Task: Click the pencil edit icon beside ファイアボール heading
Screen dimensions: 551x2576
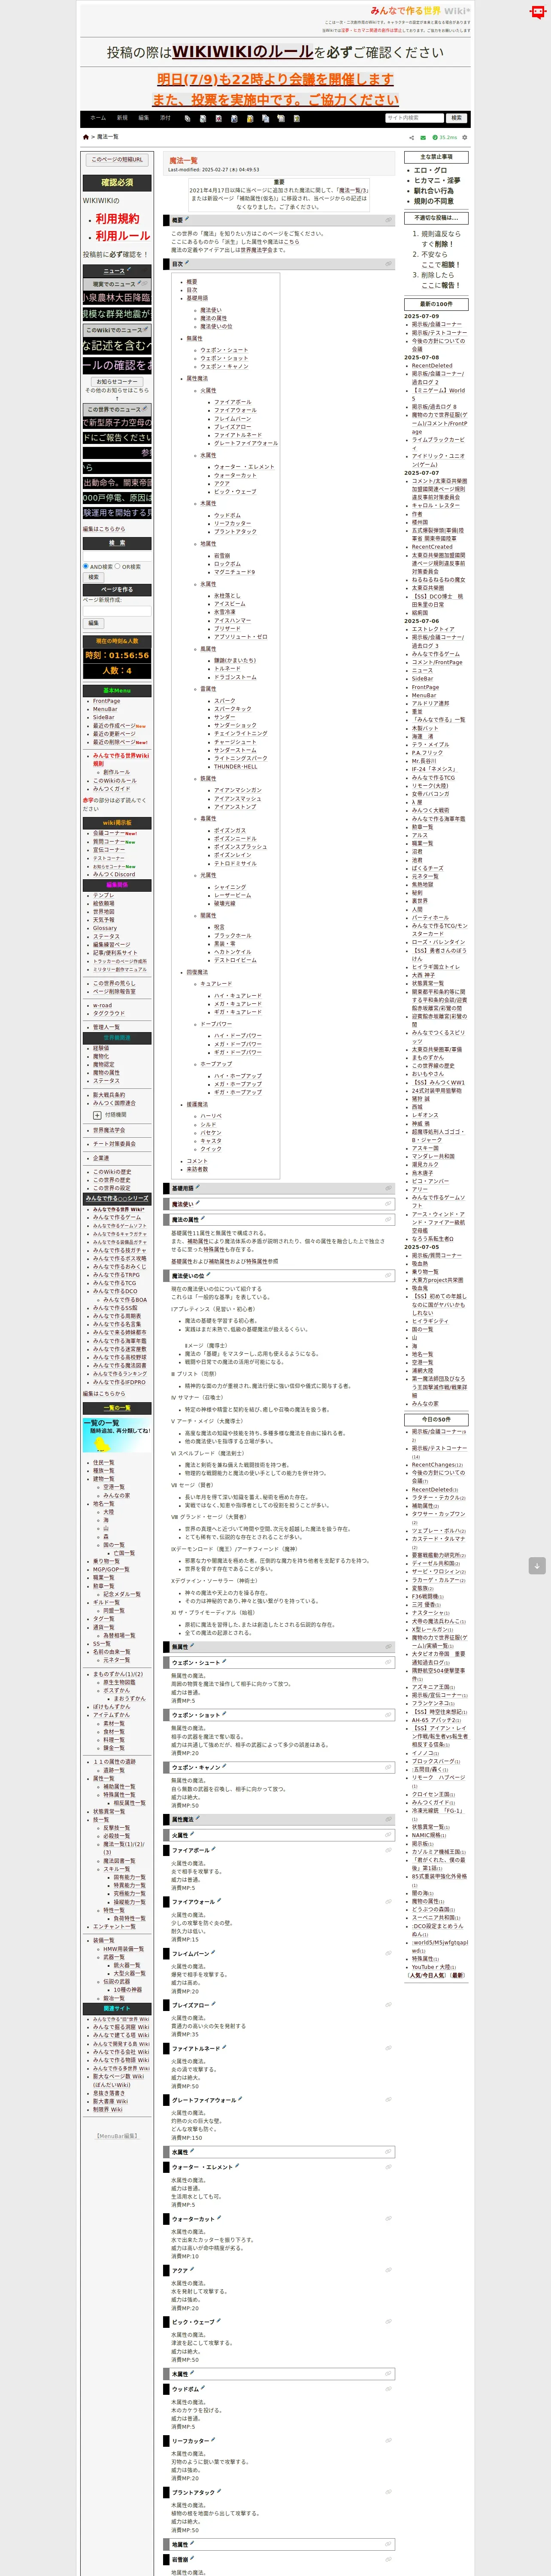Action: [214, 1850]
